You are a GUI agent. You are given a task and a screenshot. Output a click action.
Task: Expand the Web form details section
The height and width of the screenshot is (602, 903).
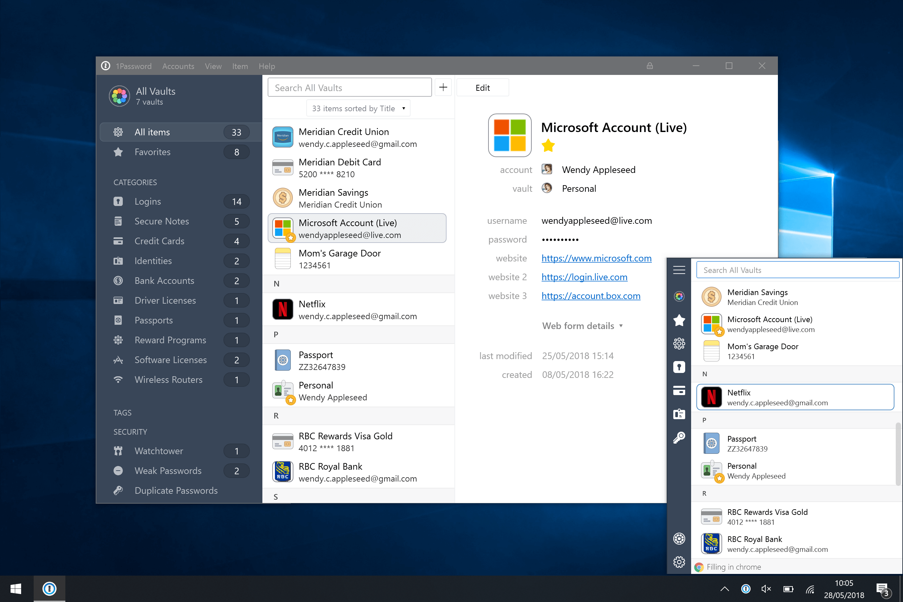pos(583,325)
